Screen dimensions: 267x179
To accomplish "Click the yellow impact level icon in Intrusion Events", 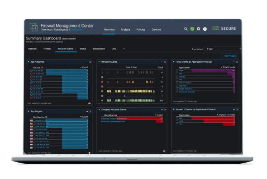I will (x=102, y=91).
